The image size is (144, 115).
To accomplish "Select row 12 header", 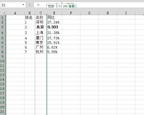I will [3, 70].
